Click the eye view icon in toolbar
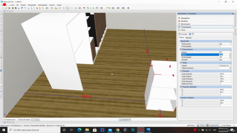The width and height of the screenshot is (237, 133). point(84,8)
